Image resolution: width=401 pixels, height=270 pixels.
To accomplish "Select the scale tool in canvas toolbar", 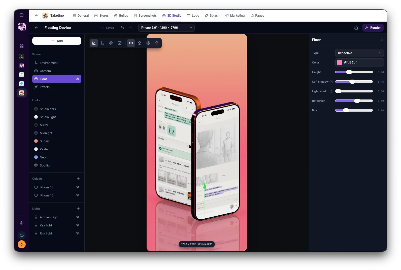I will click(x=120, y=43).
